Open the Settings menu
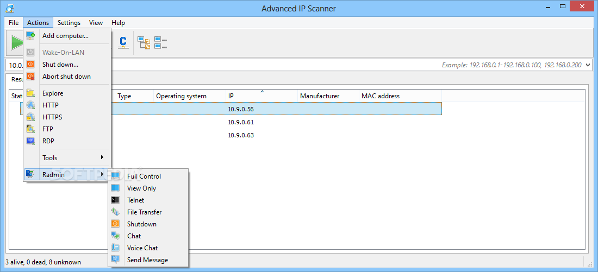 [x=69, y=23]
